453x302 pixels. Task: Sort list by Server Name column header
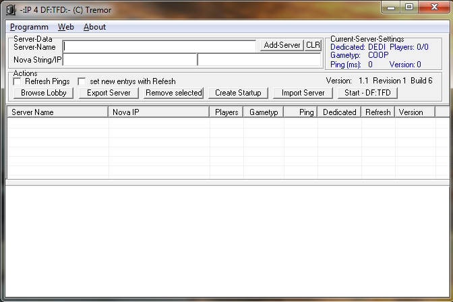[x=57, y=112]
